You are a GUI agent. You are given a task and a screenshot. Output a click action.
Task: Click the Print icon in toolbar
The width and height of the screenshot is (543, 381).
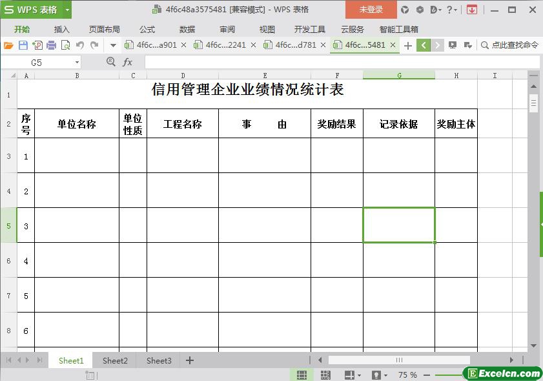51,45
